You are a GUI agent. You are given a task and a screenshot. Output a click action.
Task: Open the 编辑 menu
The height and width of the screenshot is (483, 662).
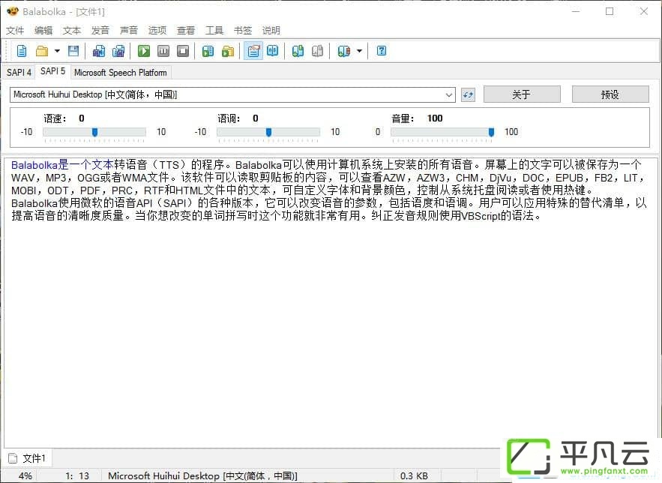click(x=43, y=31)
